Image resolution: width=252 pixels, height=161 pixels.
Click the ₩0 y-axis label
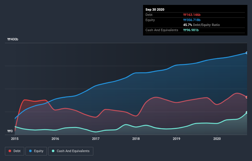(10, 131)
